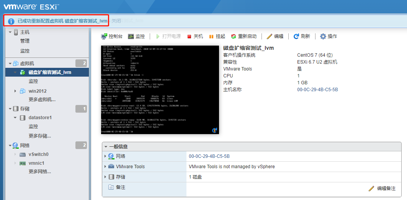Open VM settings with 编辑 pencil
The height and width of the screenshot is (200, 407).
click(x=275, y=36)
